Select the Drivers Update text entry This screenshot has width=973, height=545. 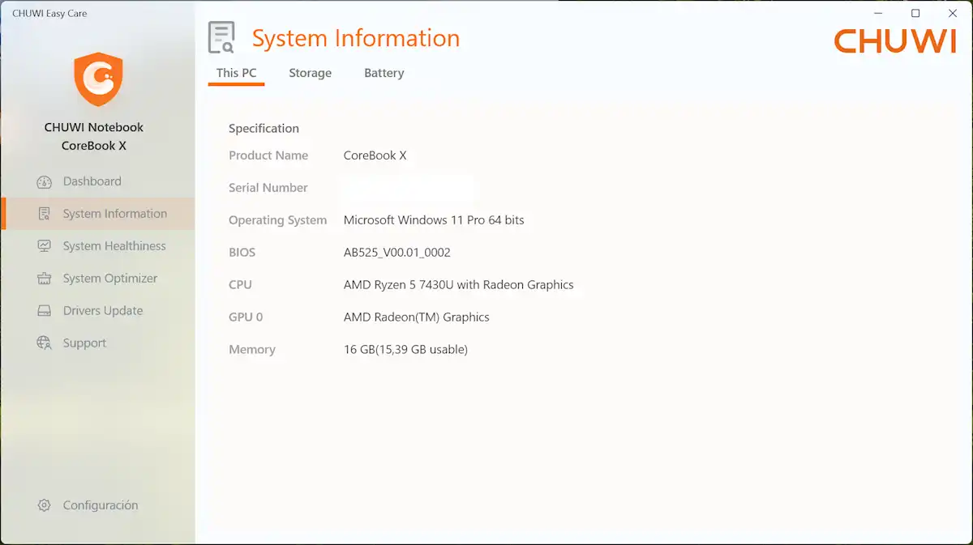click(x=103, y=311)
